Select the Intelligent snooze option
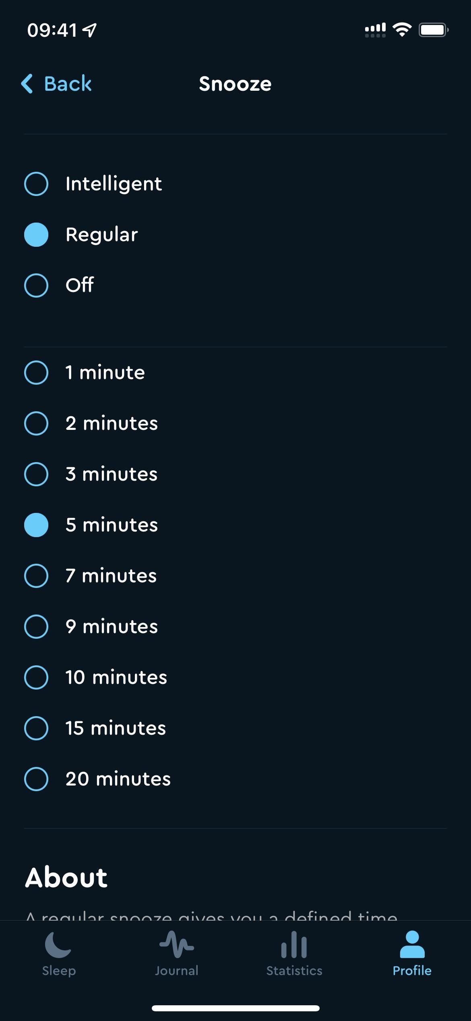This screenshot has height=1021, width=471. click(x=235, y=184)
